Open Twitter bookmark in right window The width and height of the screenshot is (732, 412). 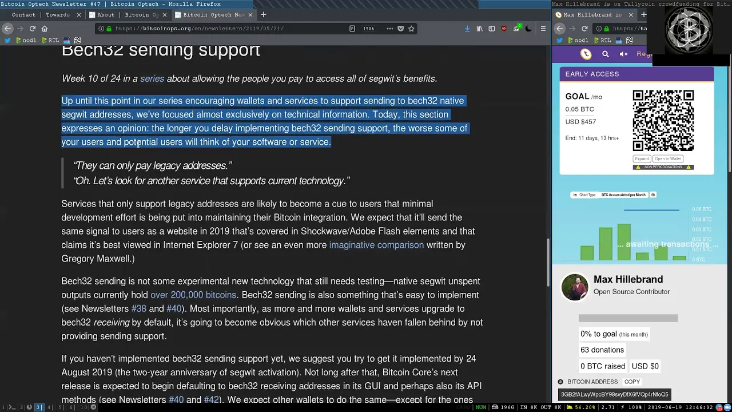click(x=559, y=41)
